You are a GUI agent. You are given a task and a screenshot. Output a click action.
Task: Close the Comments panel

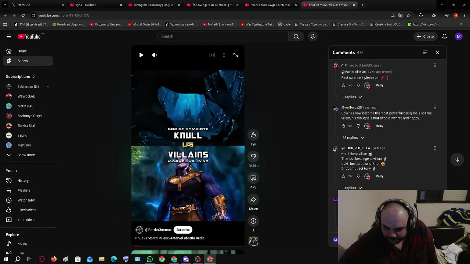tap(437, 52)
